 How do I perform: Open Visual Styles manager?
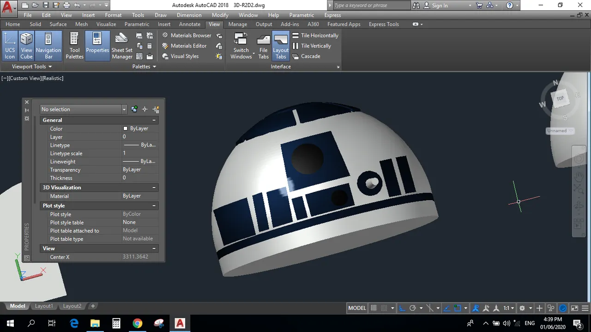coord(180,56)
